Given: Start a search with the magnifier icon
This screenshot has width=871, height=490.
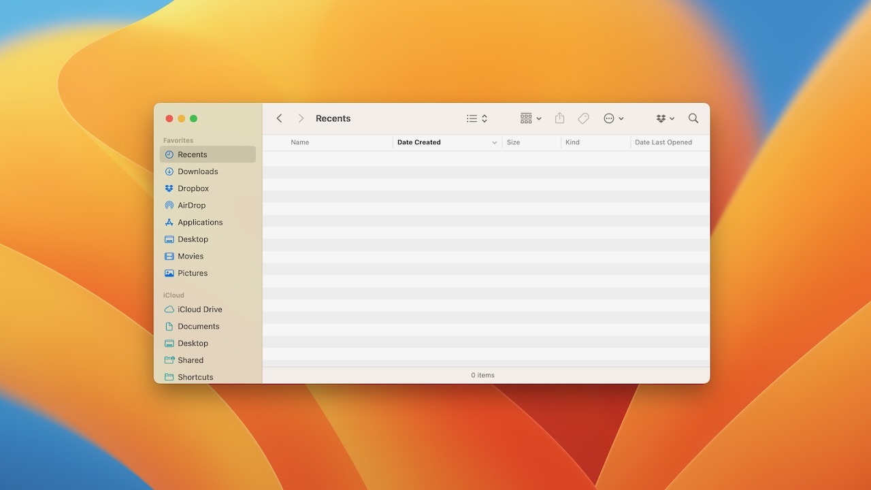Looking at the screenshot, I should click(693, 118).
